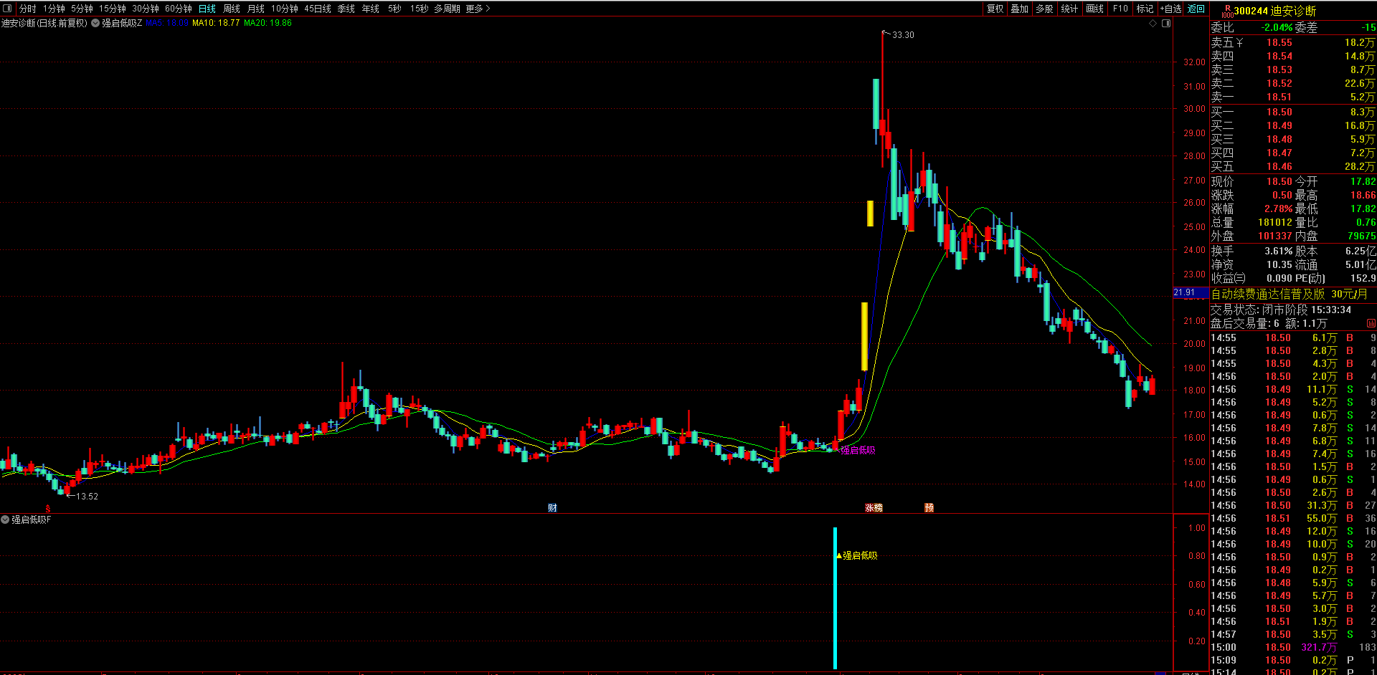Click the 交易状态: 闭市阶段 status line
This screenshot has width=1377, height=675.
1281,310
